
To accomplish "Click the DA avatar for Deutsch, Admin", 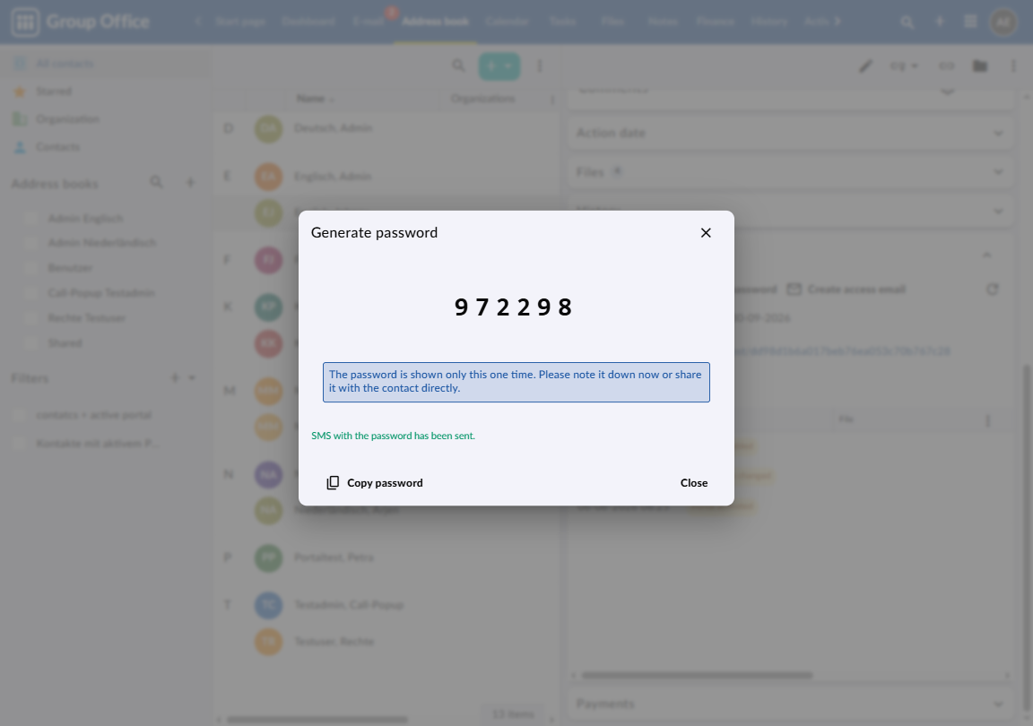I will click(x=268, y=128).
